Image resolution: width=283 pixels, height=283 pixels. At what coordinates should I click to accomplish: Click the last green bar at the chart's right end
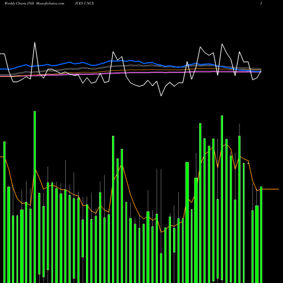[x=261, y=235]
